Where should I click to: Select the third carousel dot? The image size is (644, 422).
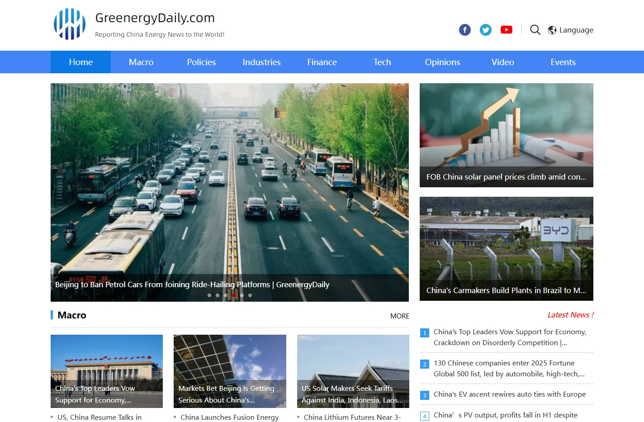226,295
